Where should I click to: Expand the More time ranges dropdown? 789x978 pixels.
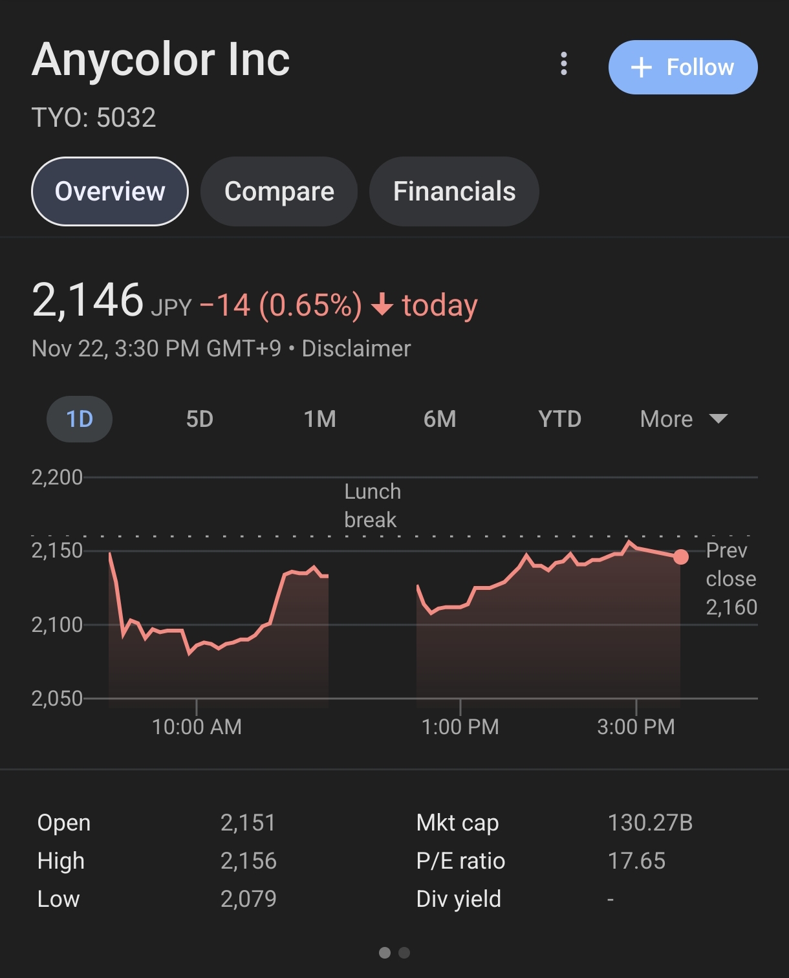684,419
